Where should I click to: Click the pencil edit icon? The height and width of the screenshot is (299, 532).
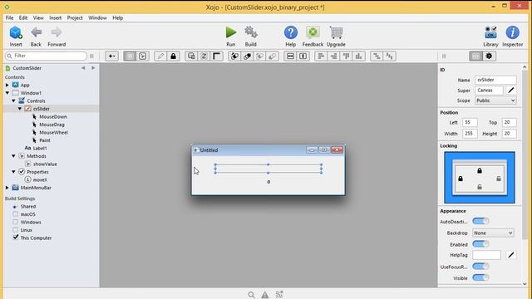click(x=160, y=56)
